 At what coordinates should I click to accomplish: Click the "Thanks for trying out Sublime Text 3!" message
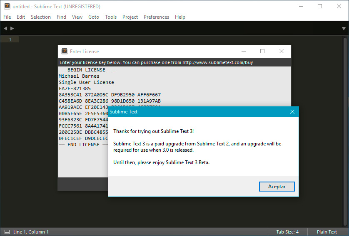[154, 131]
